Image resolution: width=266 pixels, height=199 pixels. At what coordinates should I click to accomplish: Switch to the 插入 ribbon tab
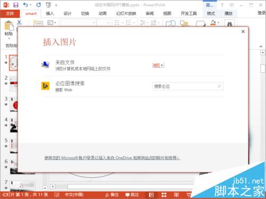pos(50,13)
